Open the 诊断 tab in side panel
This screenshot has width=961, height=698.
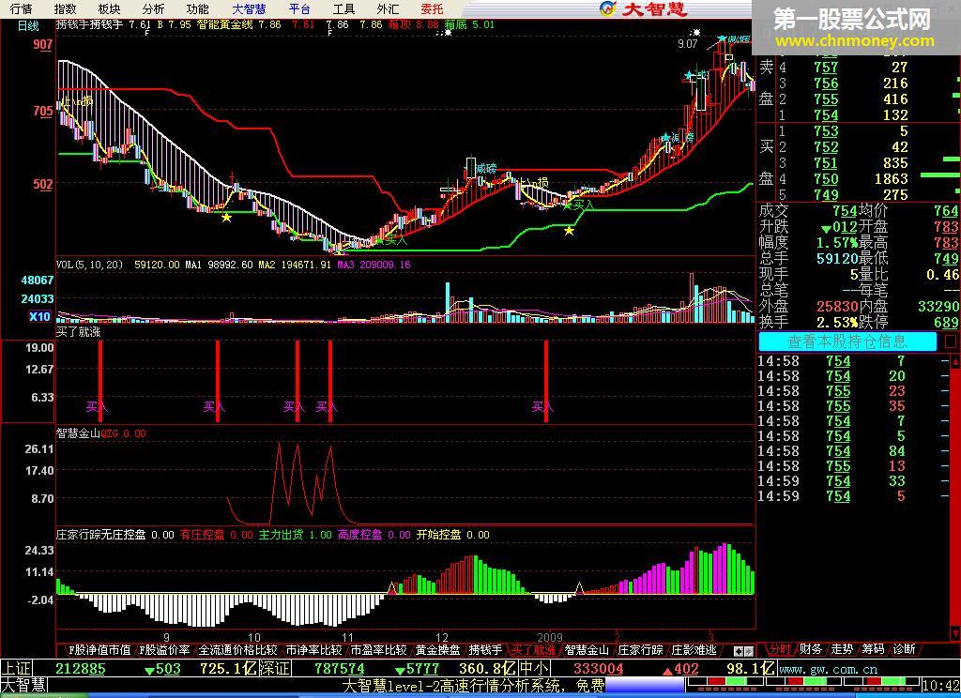[904, 649]
